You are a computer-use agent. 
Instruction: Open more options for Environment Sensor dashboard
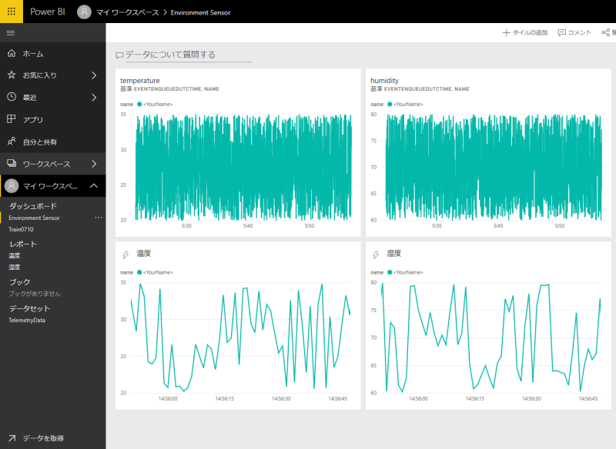(98, 218)
